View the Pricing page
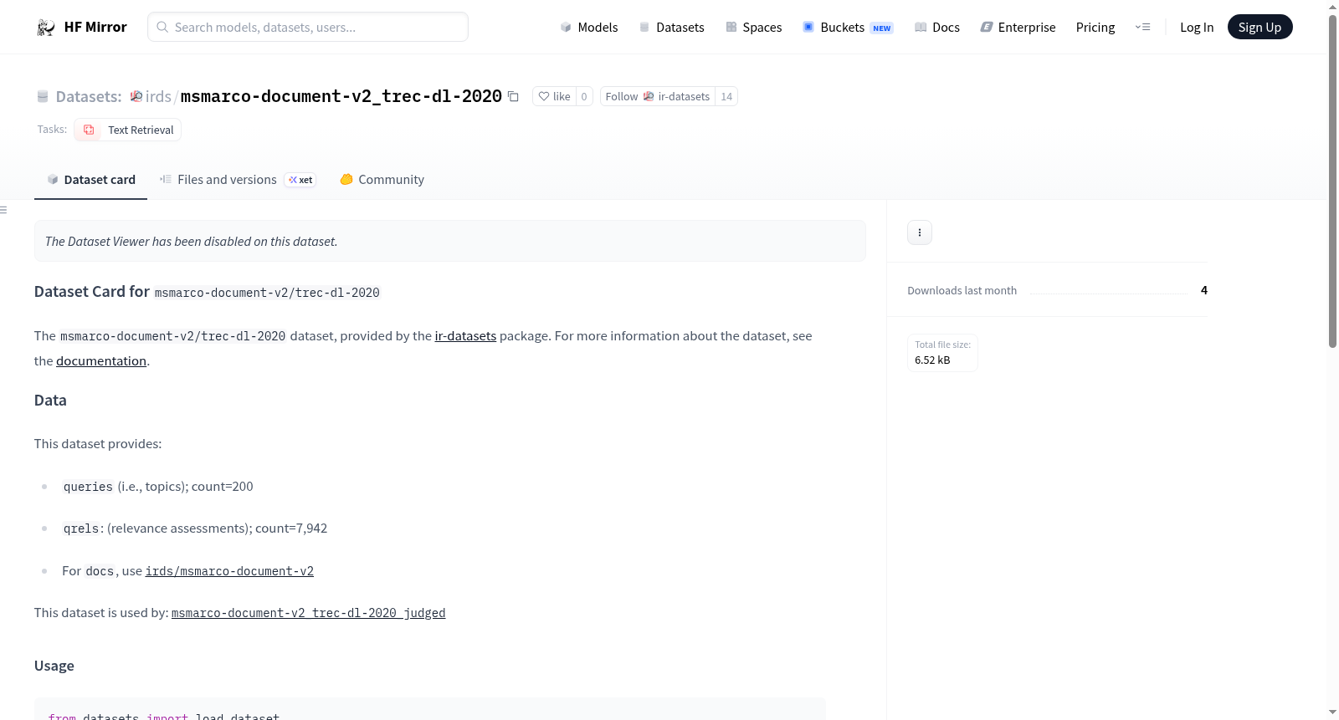Image resolution: width=1339 pixels, height=720 pixels. tap(1095, 28)
